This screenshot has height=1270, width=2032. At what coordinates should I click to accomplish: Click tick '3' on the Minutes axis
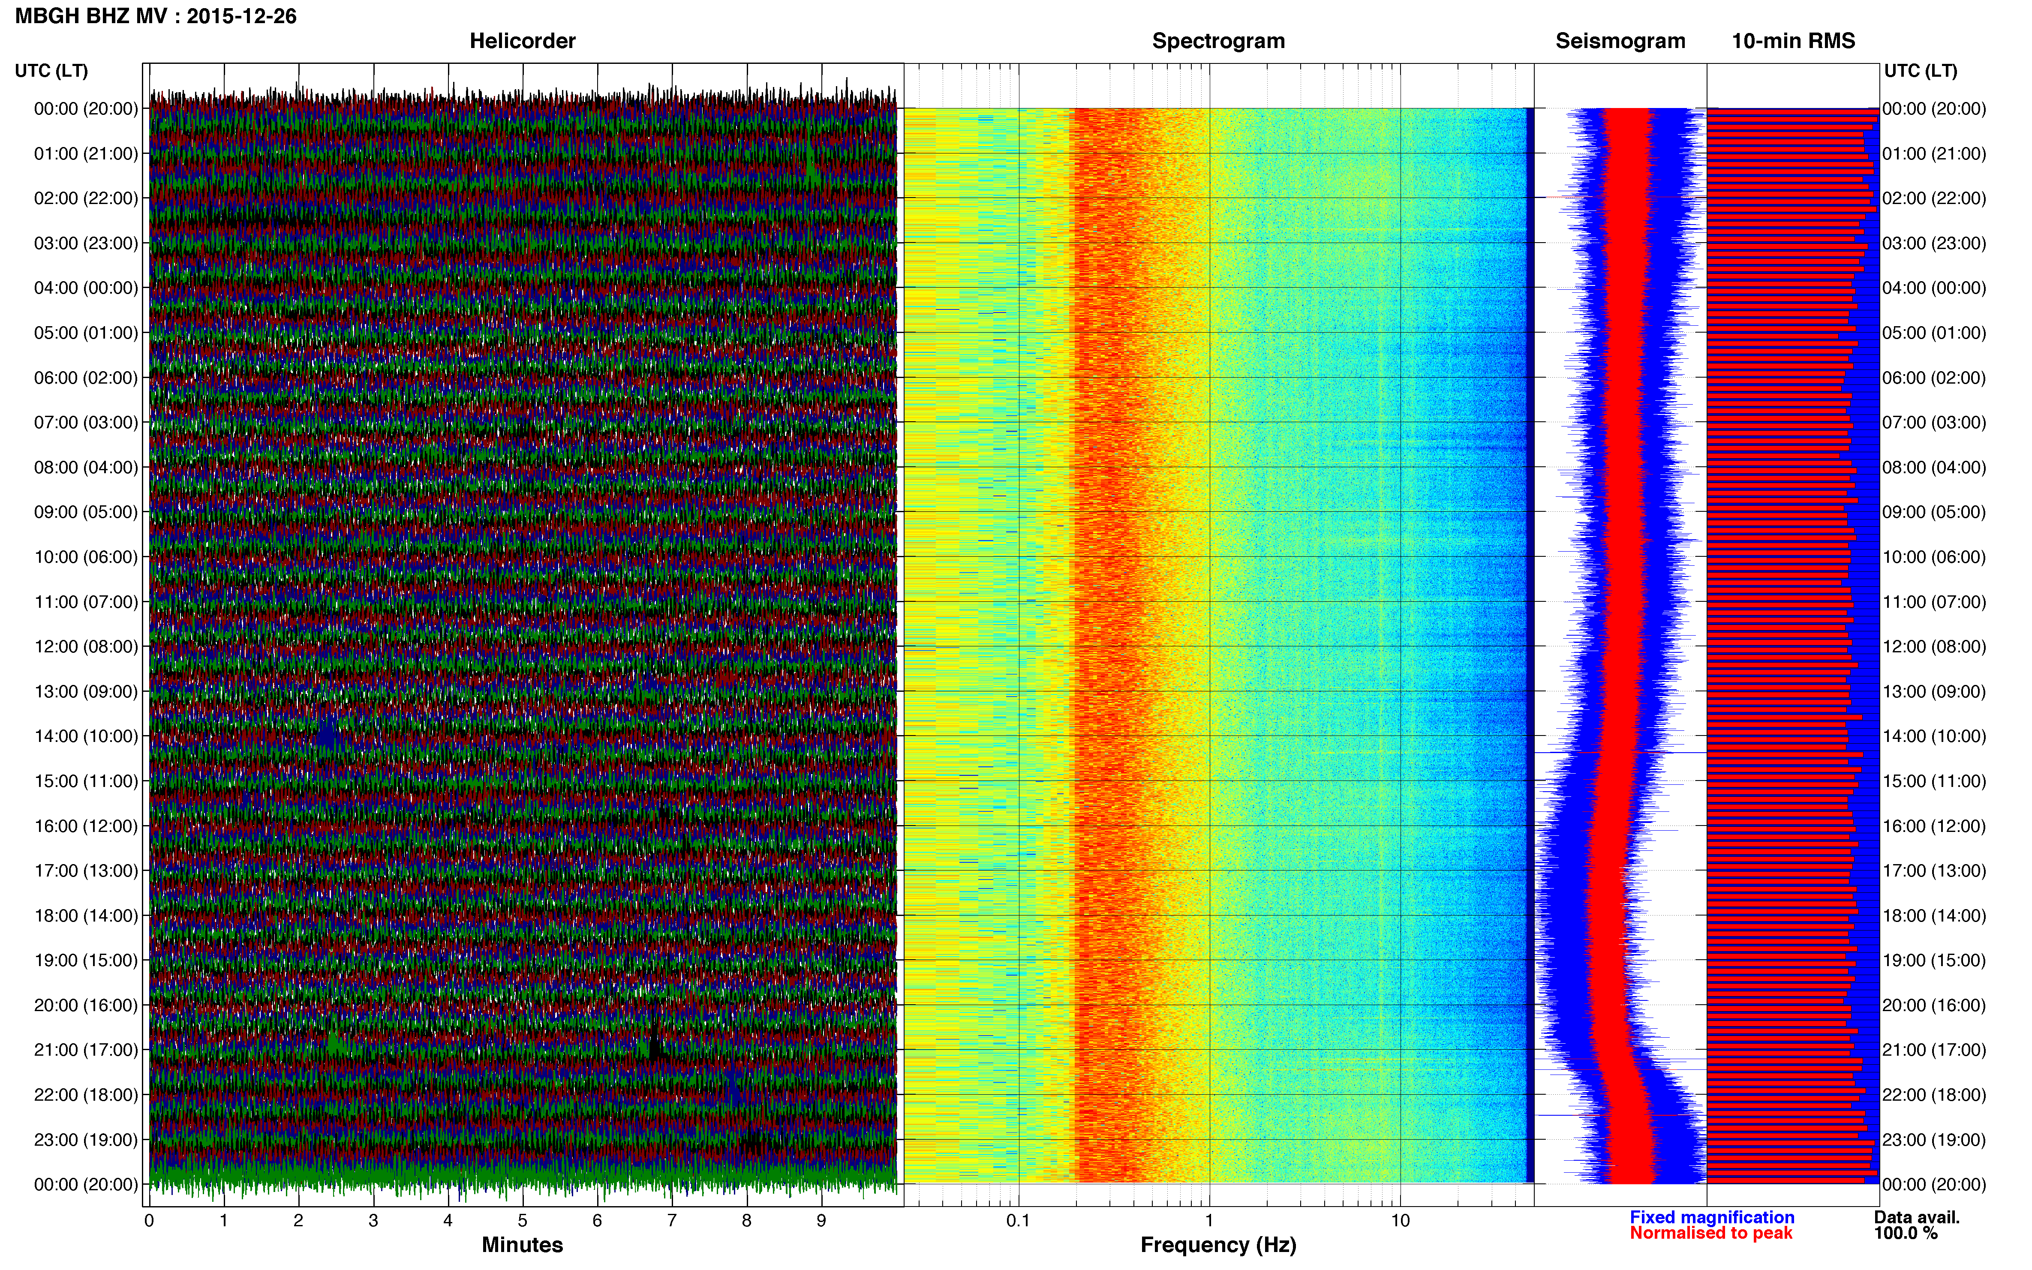pyautogui.click(x=373, y=1221)
